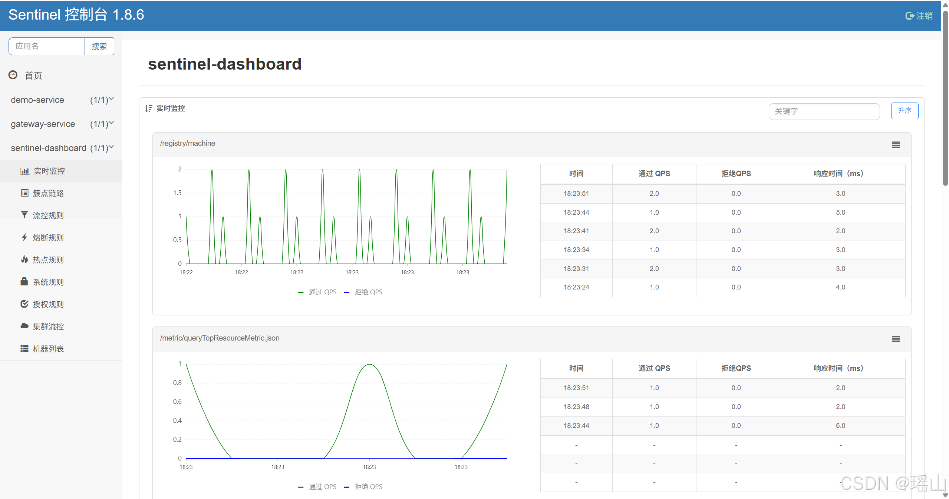The height and width of the screenshot is (499, 949).
Task: Go to 首页 in sidebar
Action: (x=33, y=76)
